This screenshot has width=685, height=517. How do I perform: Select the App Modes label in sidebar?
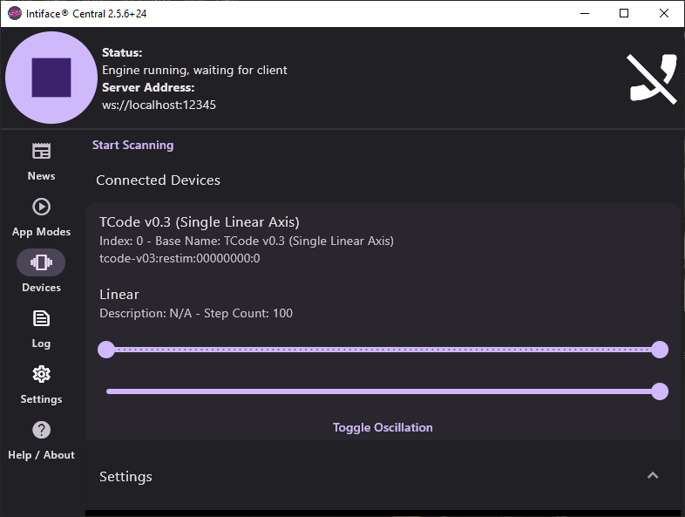click(41, 232)
